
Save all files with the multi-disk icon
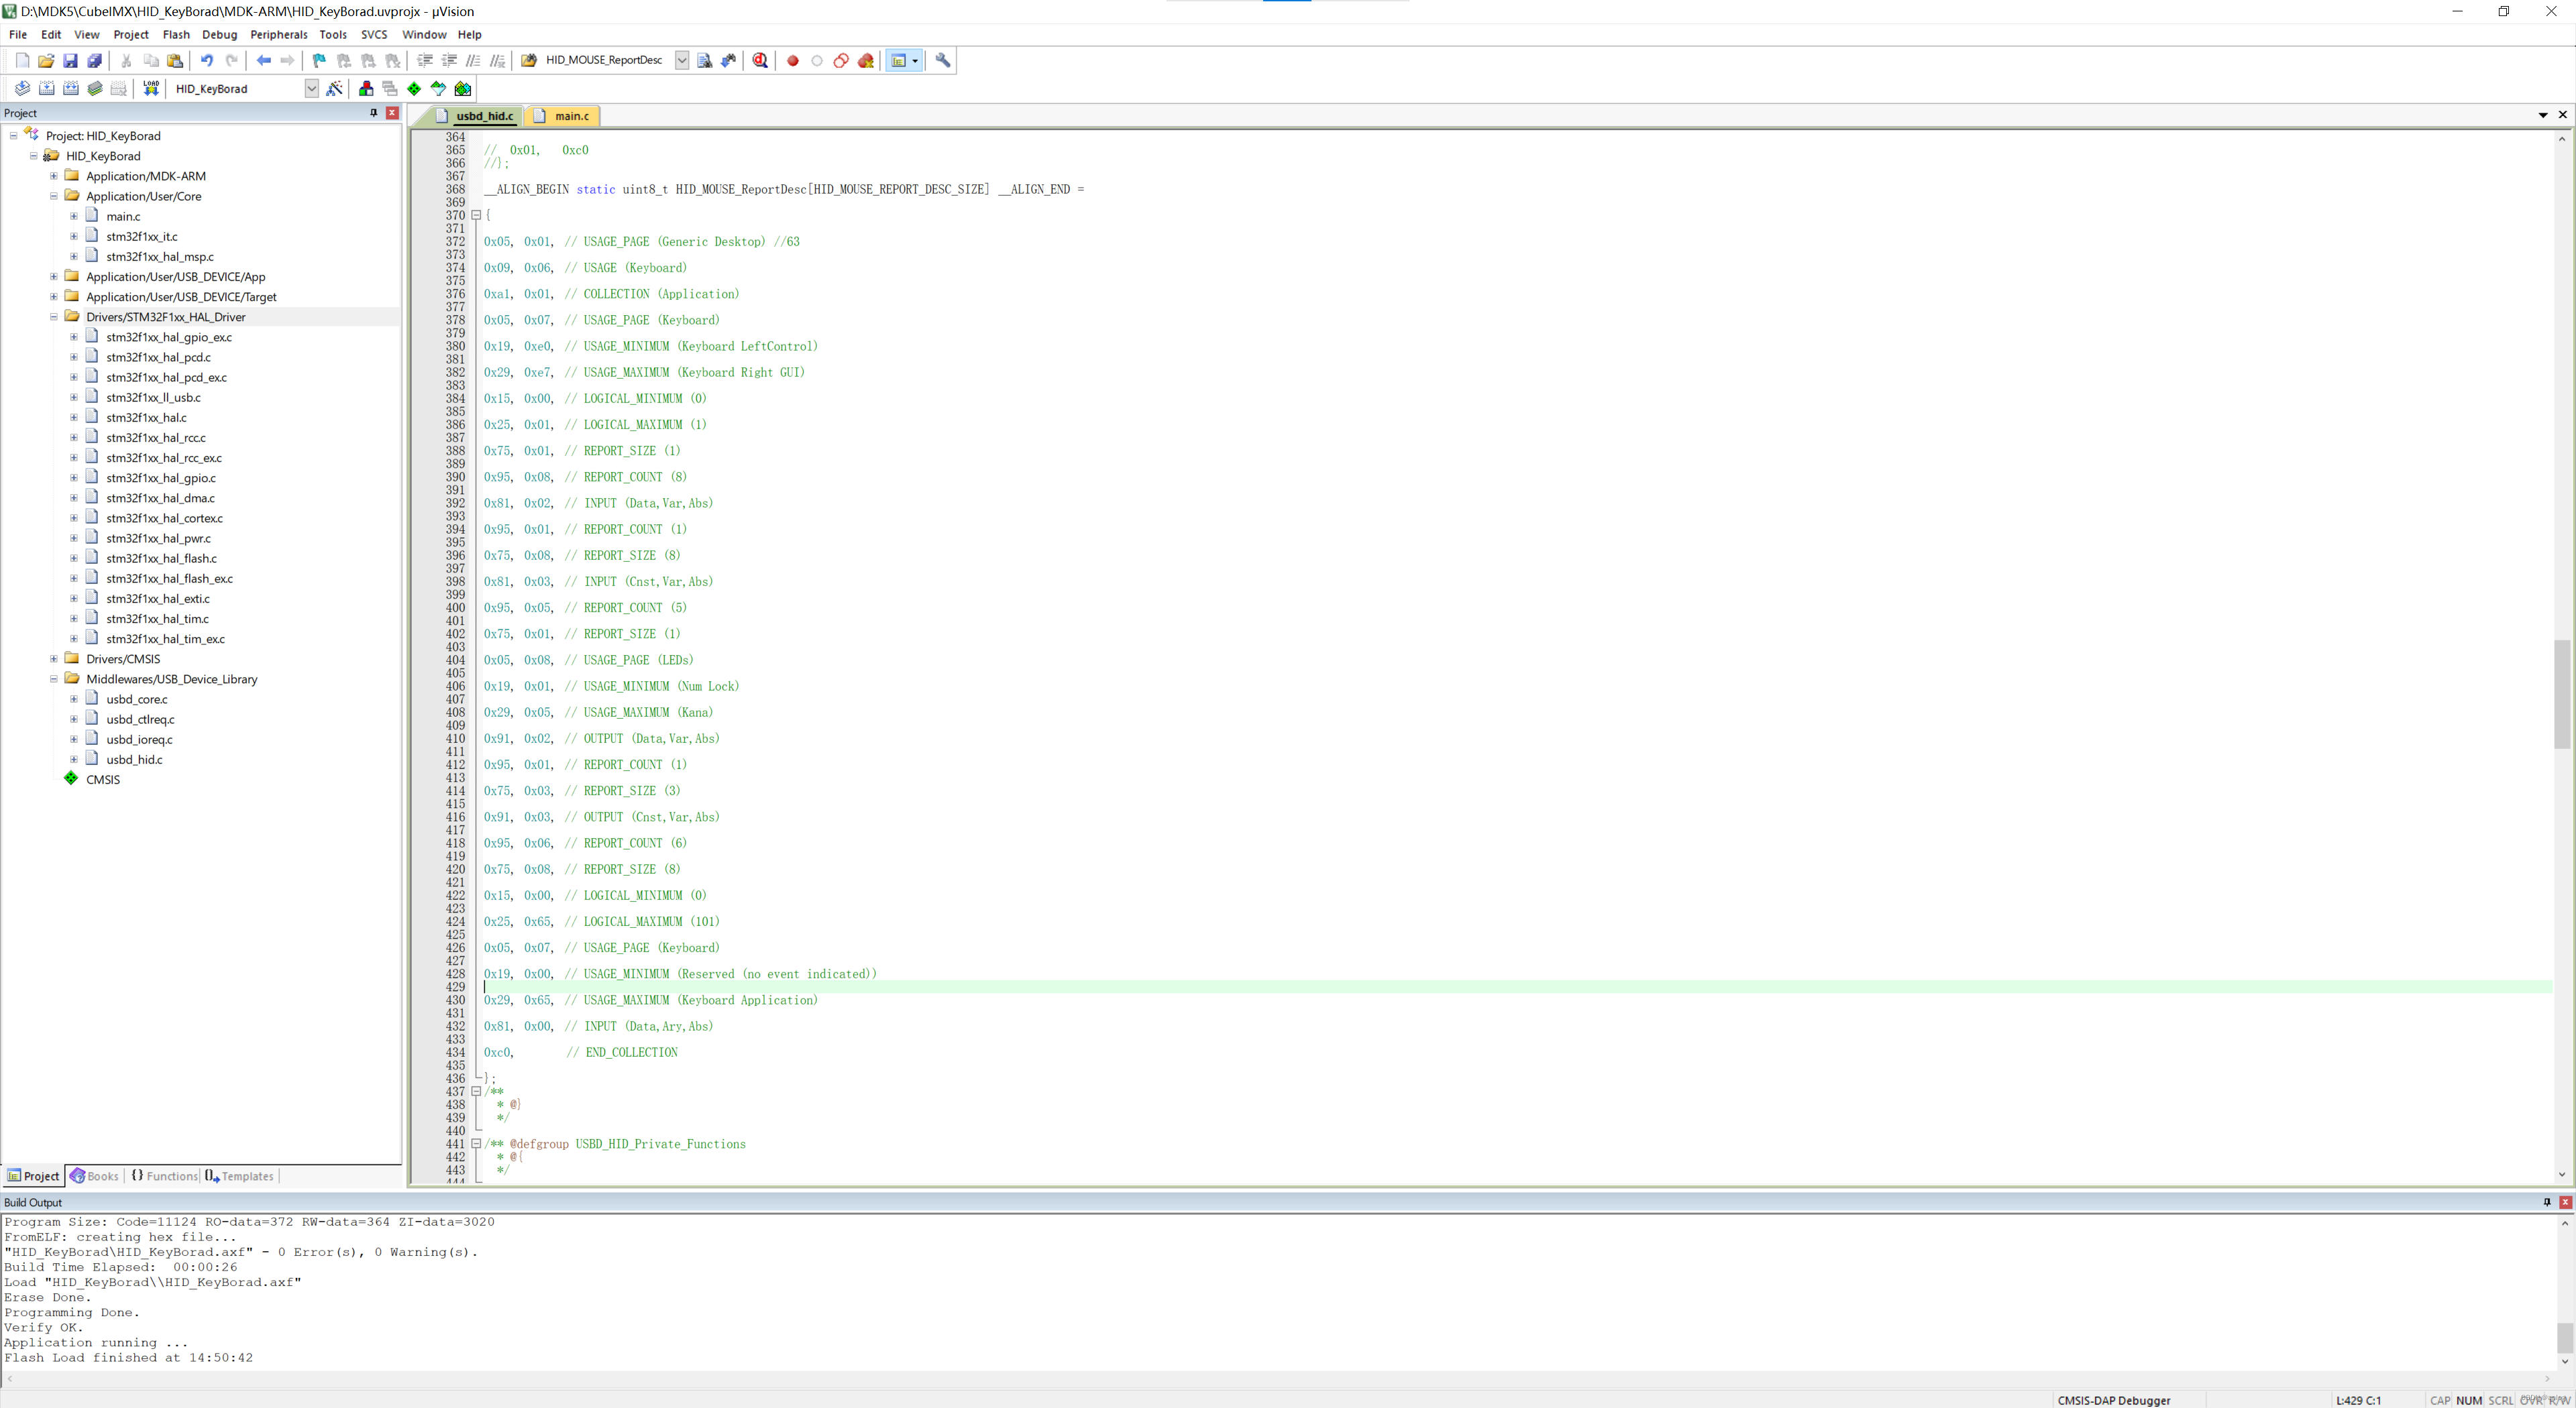(95, 61)
